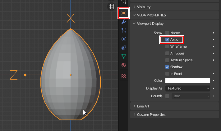Expand the Custom Properties panel
Viewport: 221px width, 131px height.
coord(151,115)
